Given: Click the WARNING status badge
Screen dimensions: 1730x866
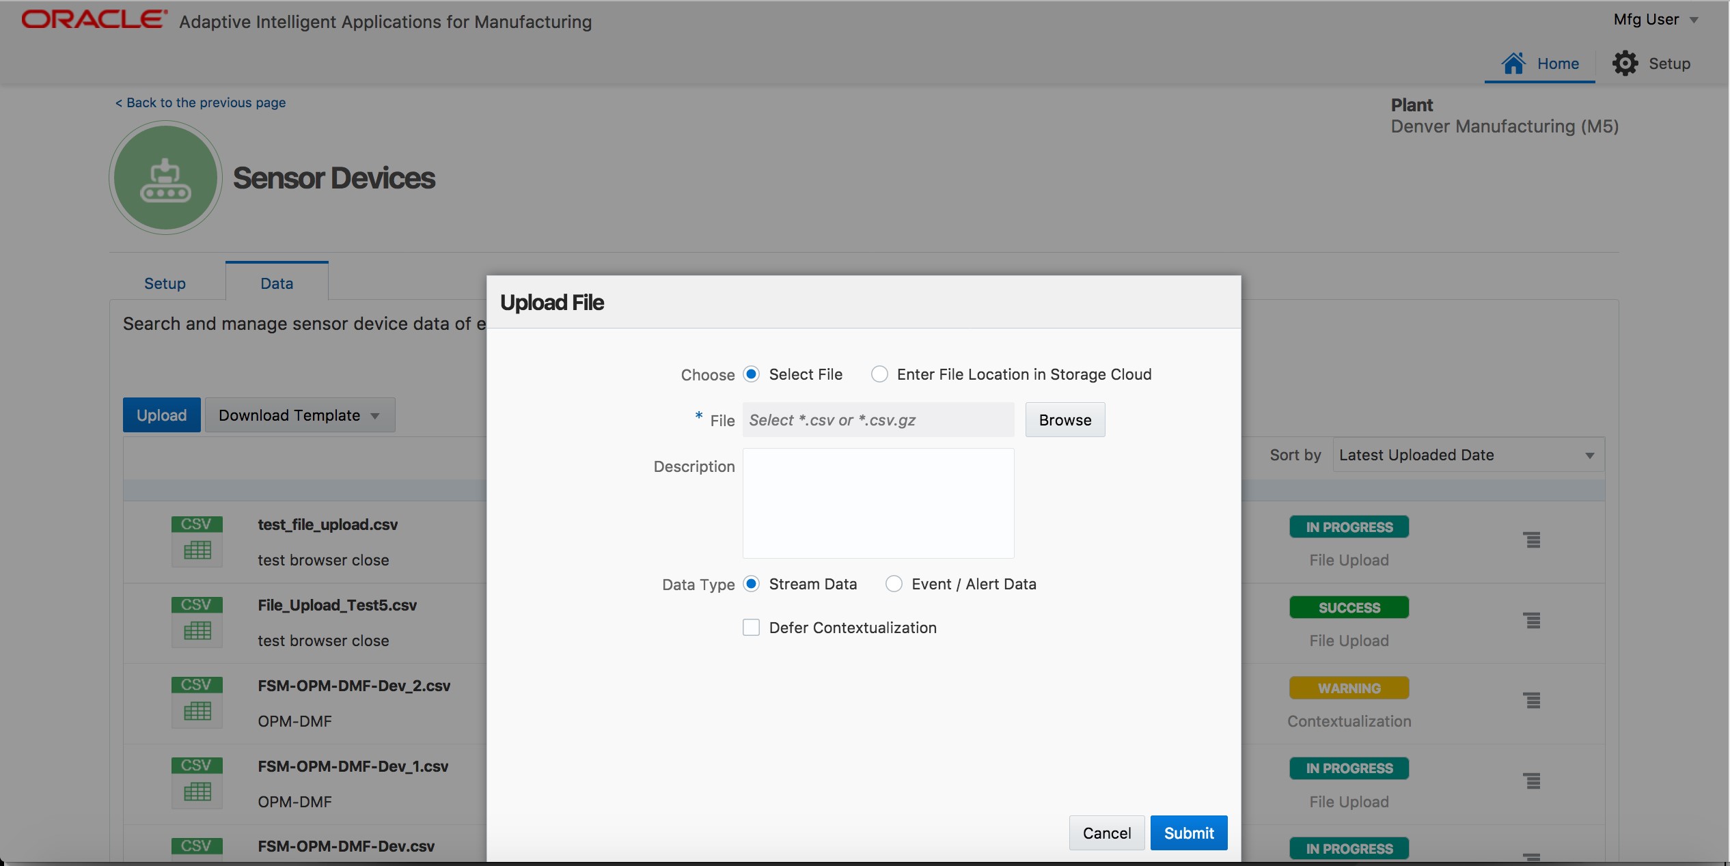Looking at the screenshot, I should [1348, 688].
